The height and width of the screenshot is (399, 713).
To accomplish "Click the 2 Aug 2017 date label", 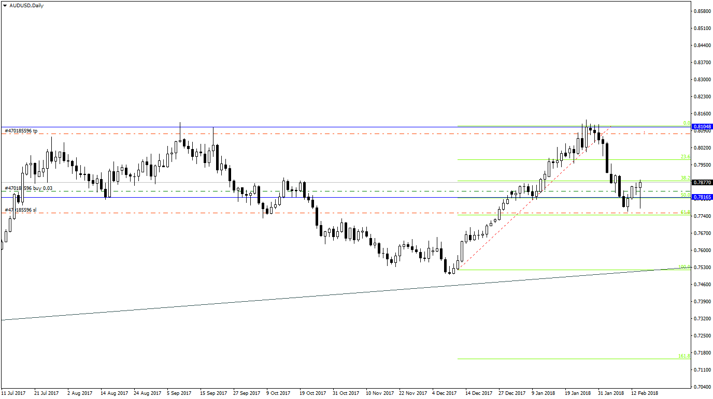I will 79,393.
